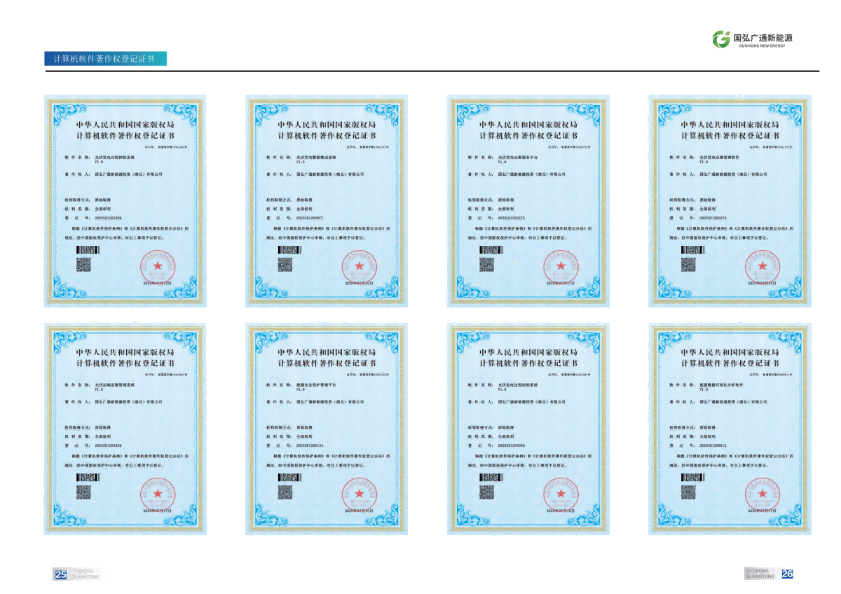Select the 计算机软件著作权登记证书 header banner
Screen dimensions: 841x594
105,59
